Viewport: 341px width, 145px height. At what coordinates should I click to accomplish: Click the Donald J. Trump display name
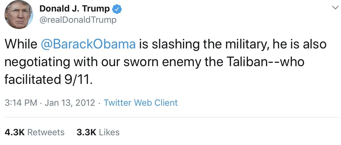[x=74, y=9]
